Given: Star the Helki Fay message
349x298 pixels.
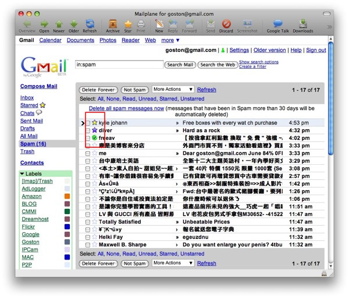Looking at the screenshot, I should click(95, 237).
